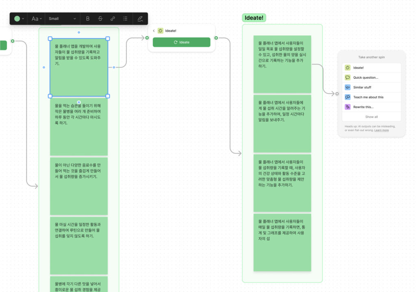Select the right note about 일일 목표 물 섭취량 설정

tap(282, 64)
